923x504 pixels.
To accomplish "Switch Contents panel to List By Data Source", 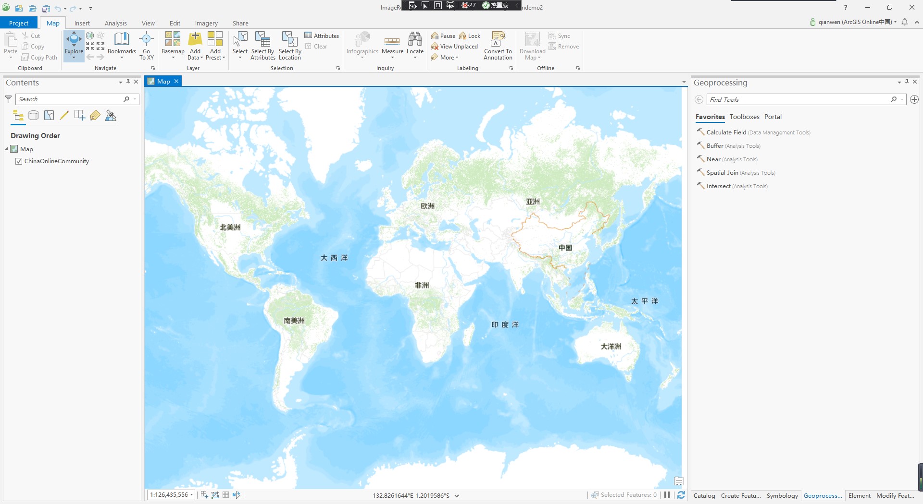I will tap(33, 115).
